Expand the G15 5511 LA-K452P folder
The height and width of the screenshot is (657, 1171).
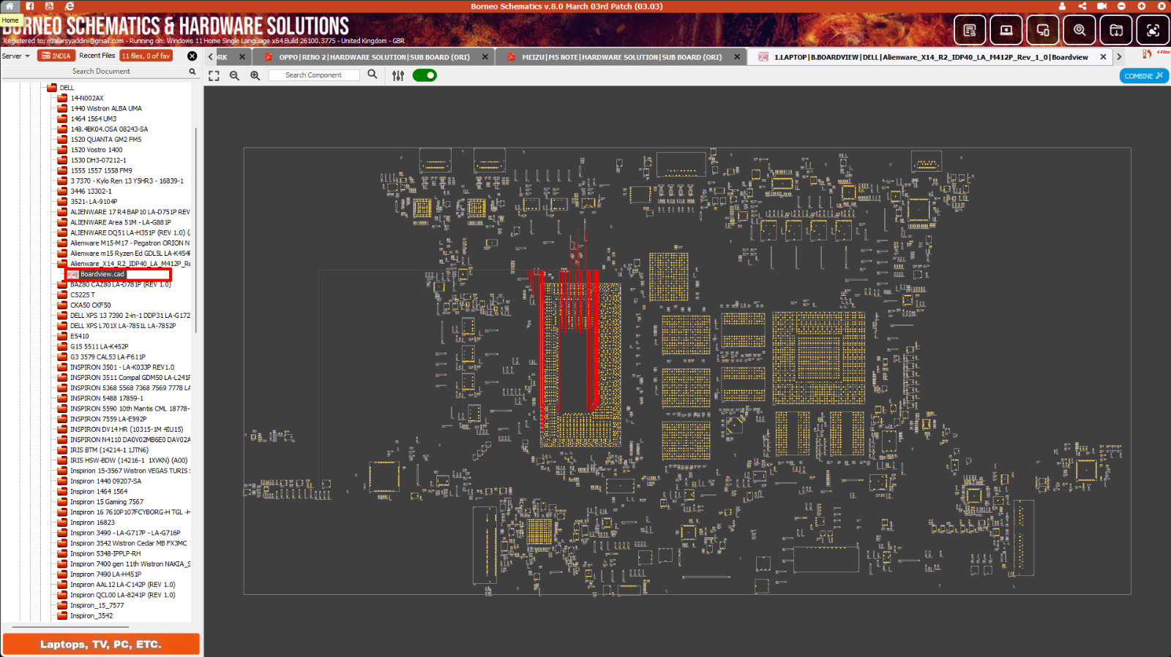(x=62, y=346)
